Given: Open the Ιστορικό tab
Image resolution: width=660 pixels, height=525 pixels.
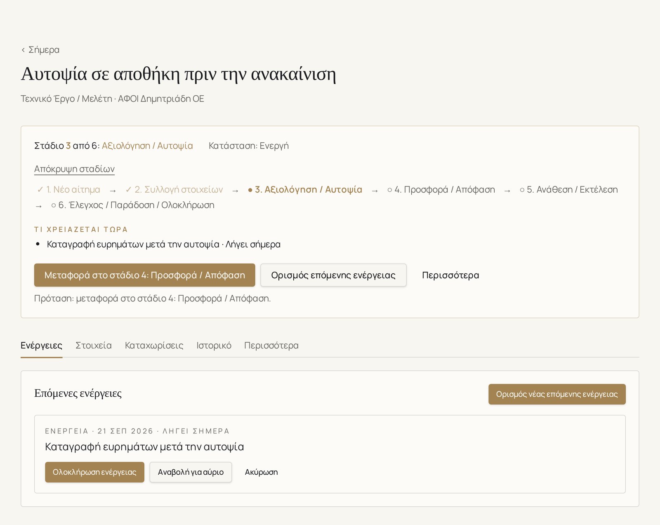Looking at the screenshot, I should (214, 346).
